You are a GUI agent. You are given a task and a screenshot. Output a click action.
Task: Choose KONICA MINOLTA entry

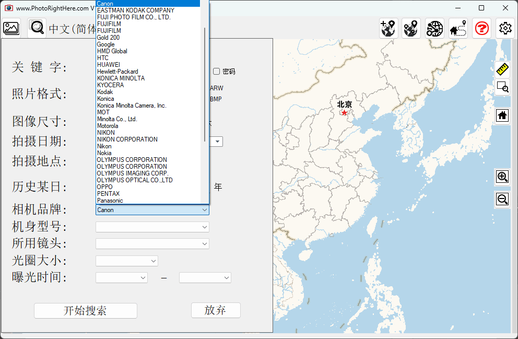(148, 78)
